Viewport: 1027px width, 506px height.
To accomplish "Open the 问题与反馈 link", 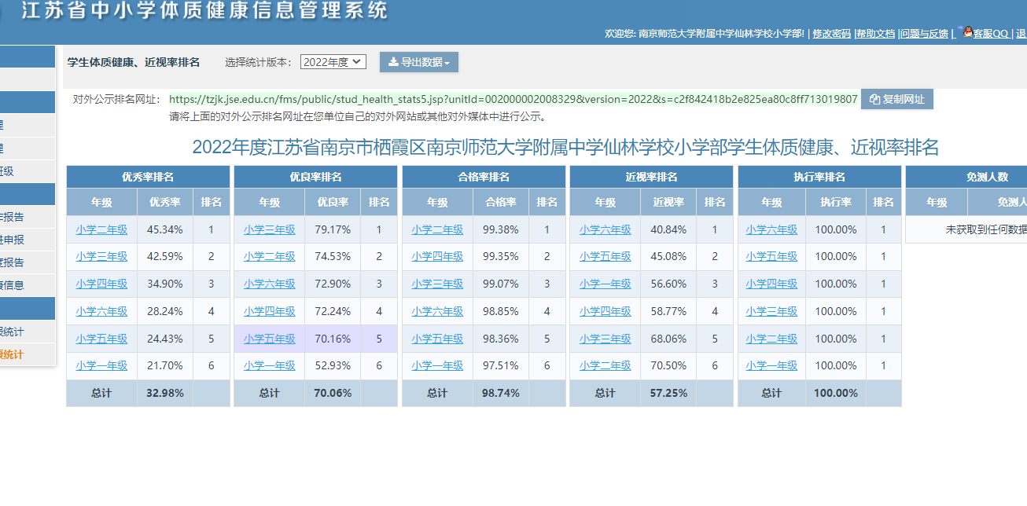I will pos(925,33).
